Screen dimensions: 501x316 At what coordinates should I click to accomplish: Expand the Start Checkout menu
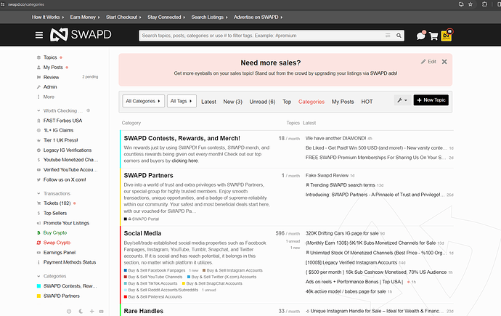pyautogui.click(x=123, y=17)
